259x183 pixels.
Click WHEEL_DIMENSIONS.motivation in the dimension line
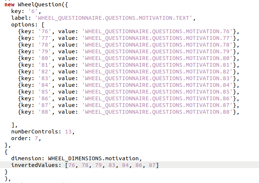[95, 159]
